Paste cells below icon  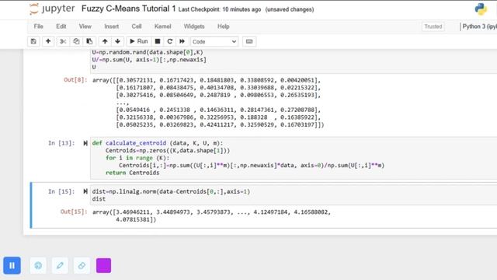click(89, 41)
